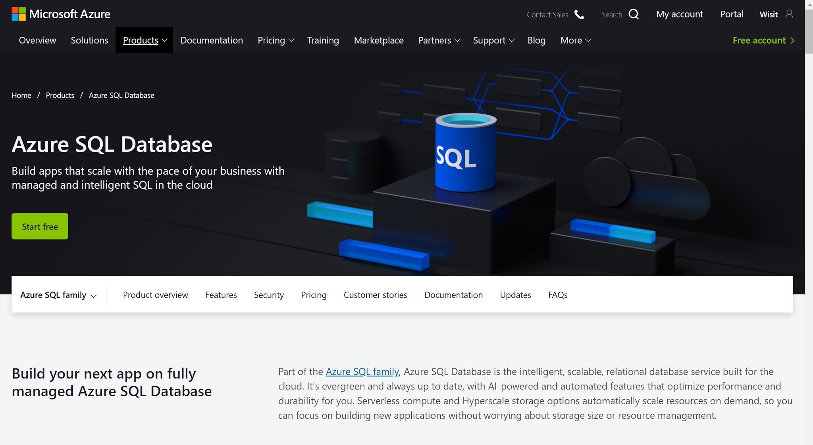Click the Start free button

click(40, 226)
